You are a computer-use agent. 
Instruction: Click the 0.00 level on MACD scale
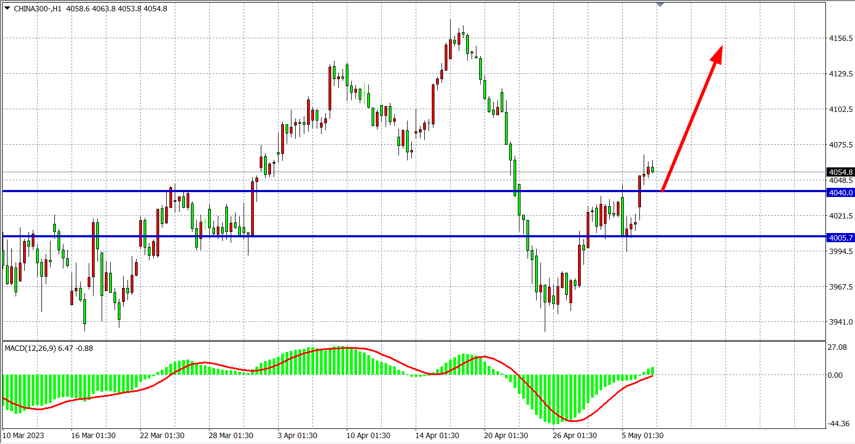835,375
